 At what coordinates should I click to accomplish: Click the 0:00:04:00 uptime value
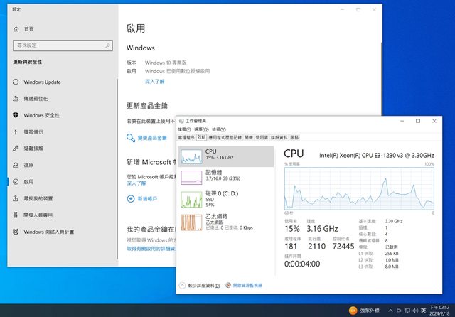(x=302, y=264)
